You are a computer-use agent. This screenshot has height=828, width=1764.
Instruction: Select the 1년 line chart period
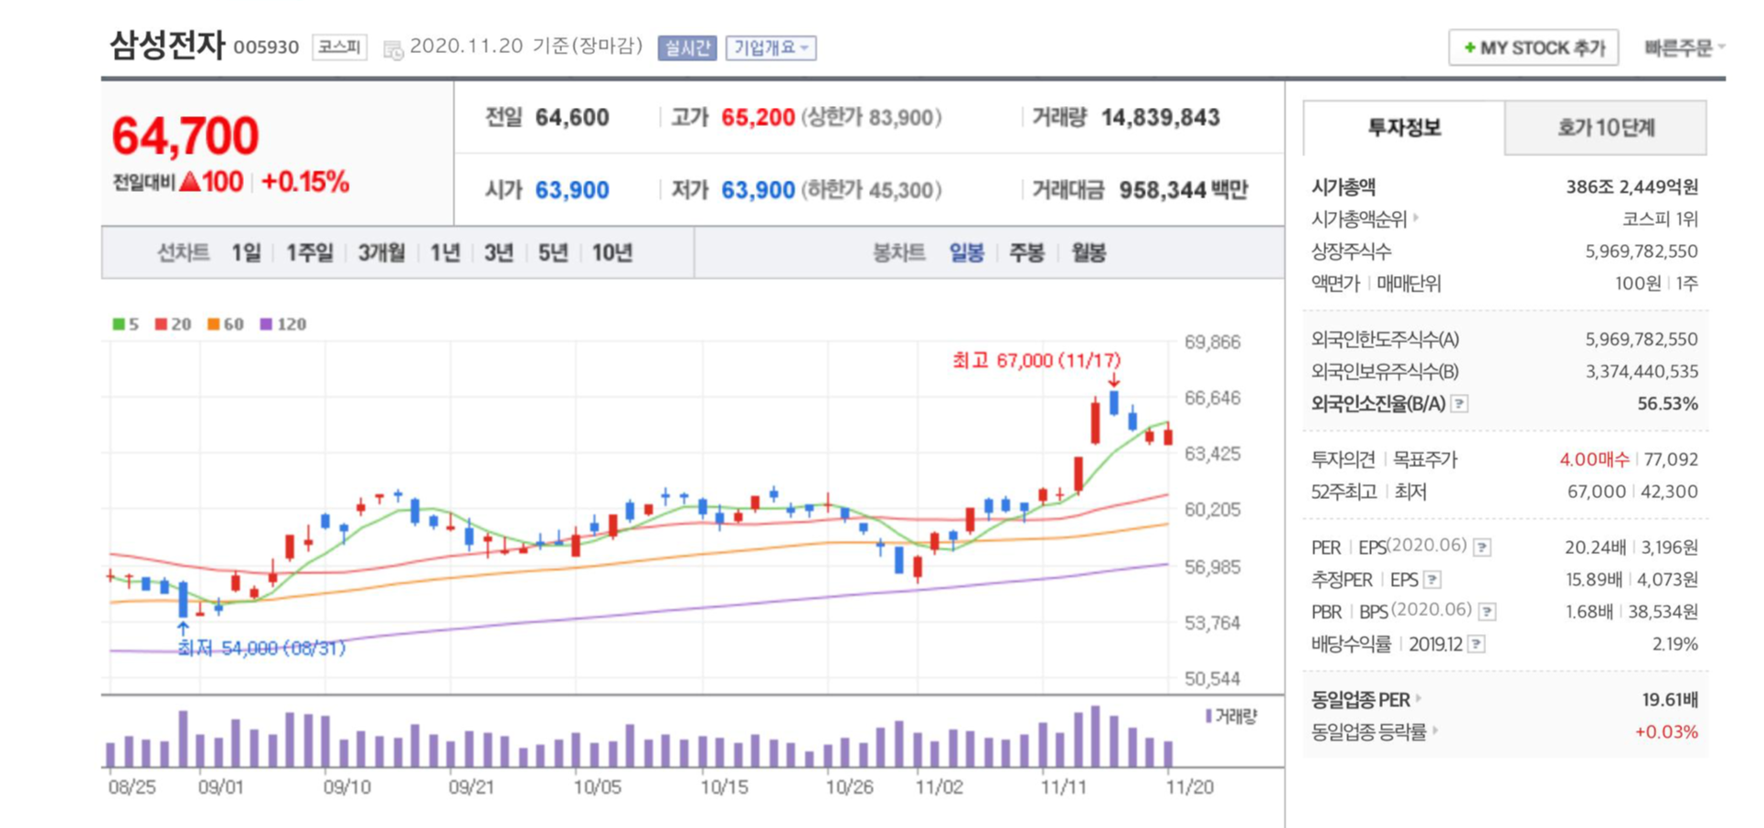pos(444,252)
